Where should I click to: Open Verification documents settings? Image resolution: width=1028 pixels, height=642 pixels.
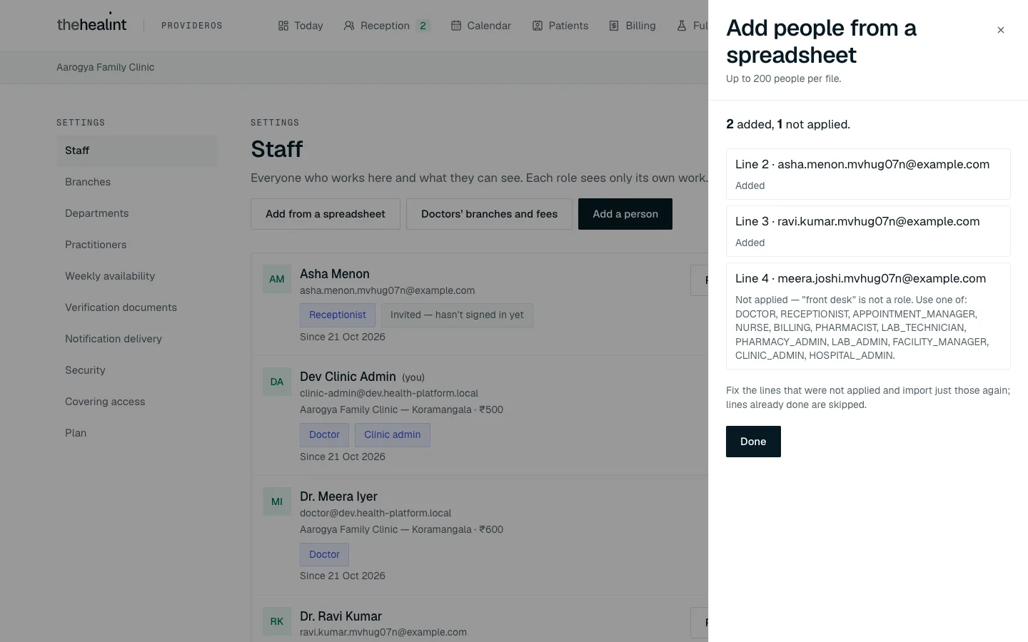(x=137, y=307)
